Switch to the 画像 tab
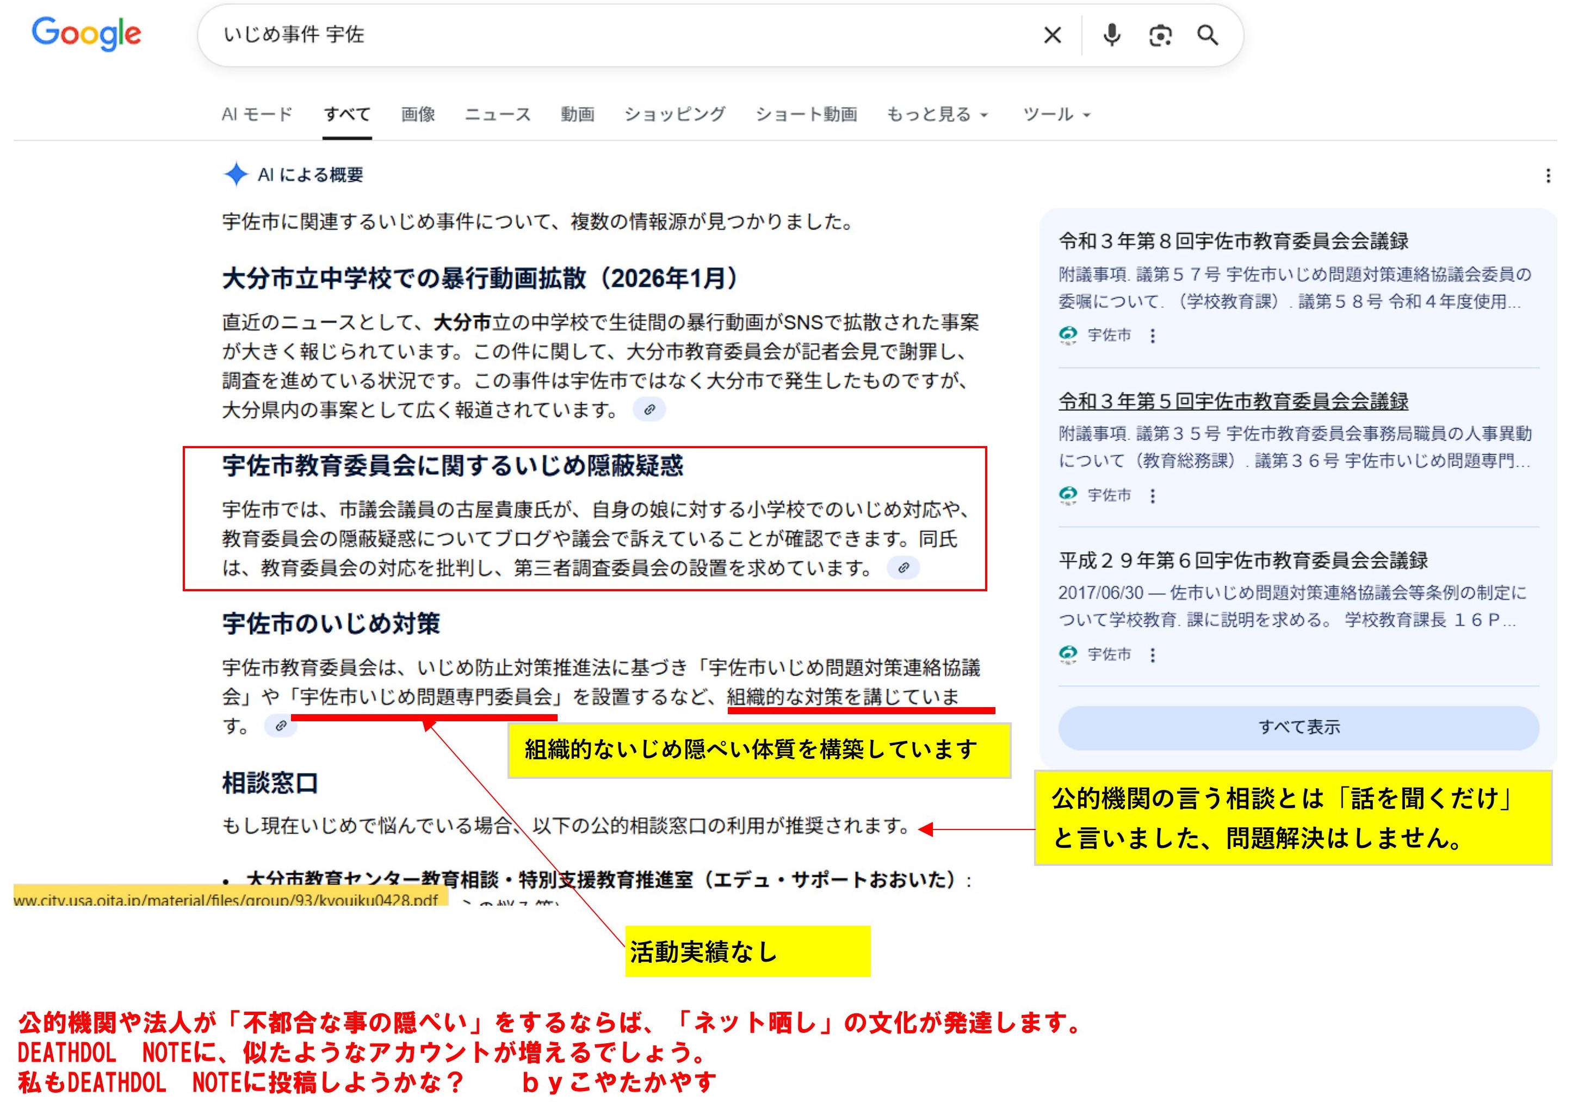The height and width of the screenshot is (1102, 1578). [x=418, y=115]
